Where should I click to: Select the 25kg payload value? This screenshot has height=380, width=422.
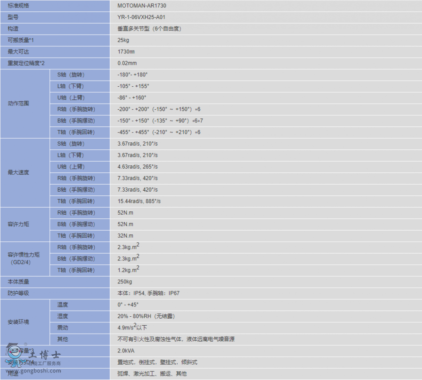123,40
